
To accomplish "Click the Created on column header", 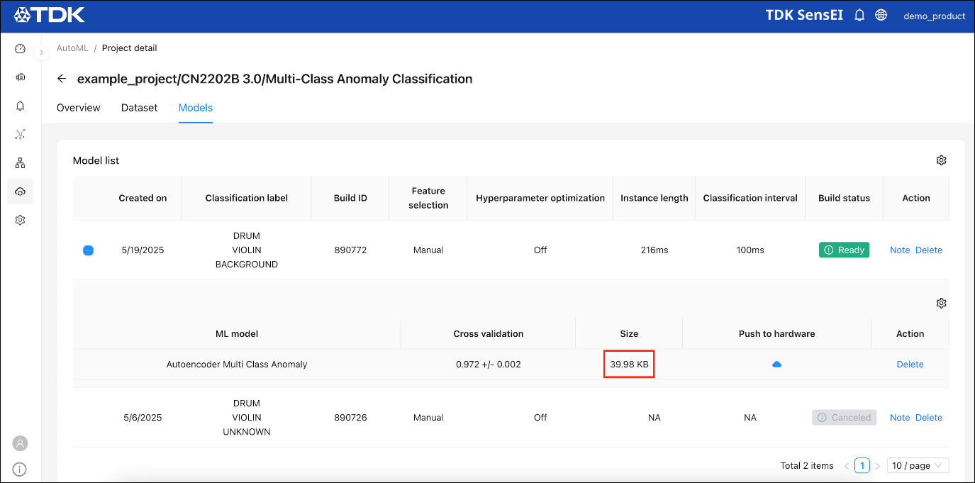I will coord(143,198).
